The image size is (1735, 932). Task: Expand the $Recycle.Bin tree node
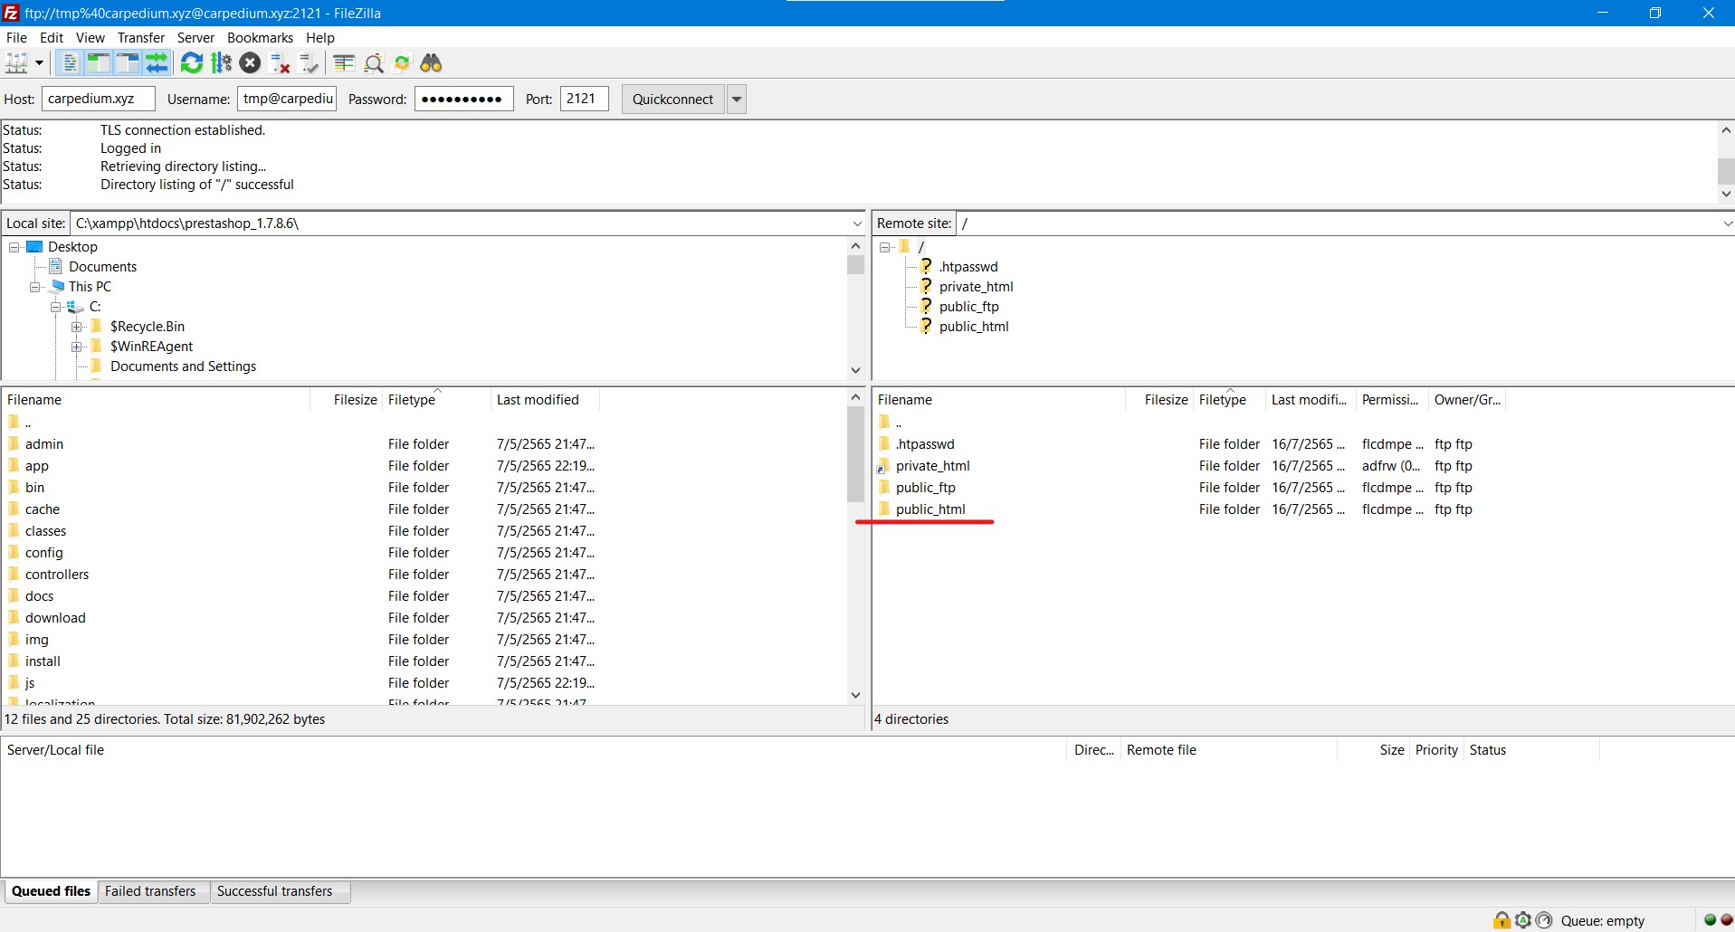point(77,327)
